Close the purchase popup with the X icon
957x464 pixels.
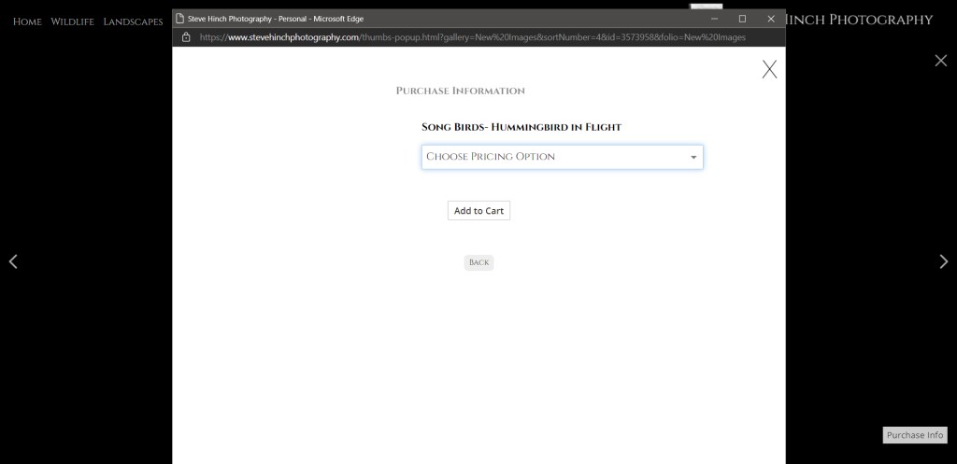[769, 69]
